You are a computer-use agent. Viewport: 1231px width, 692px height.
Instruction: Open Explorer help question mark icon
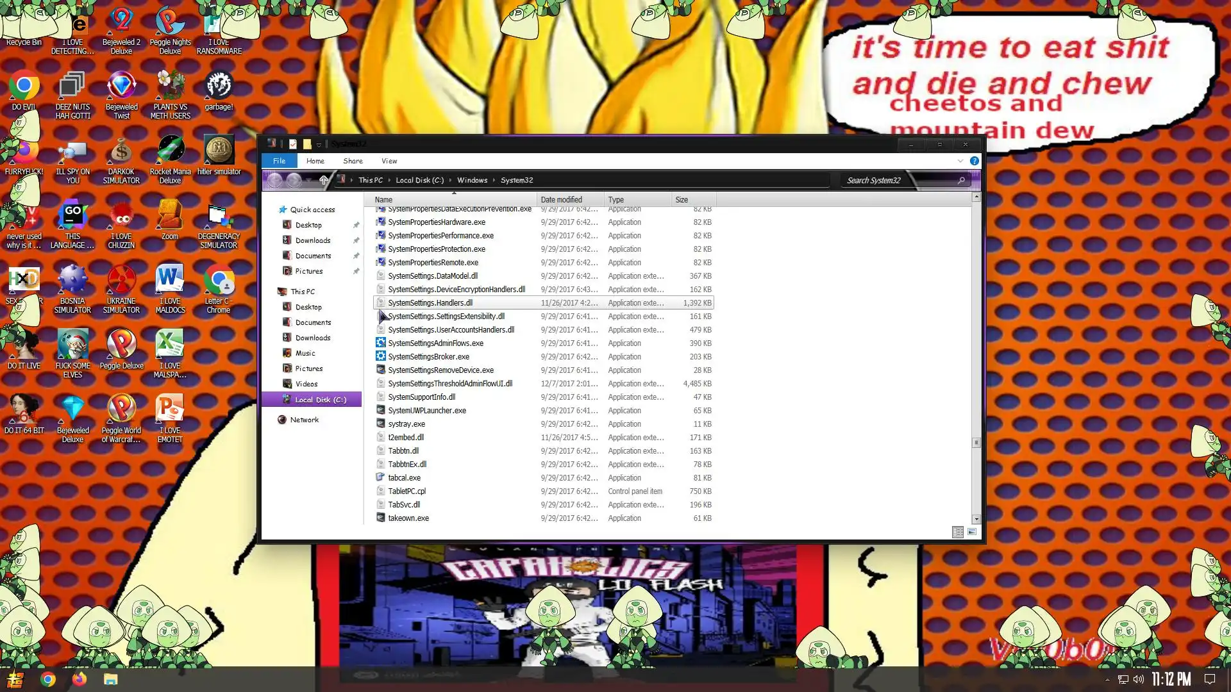tap(974, 161)
